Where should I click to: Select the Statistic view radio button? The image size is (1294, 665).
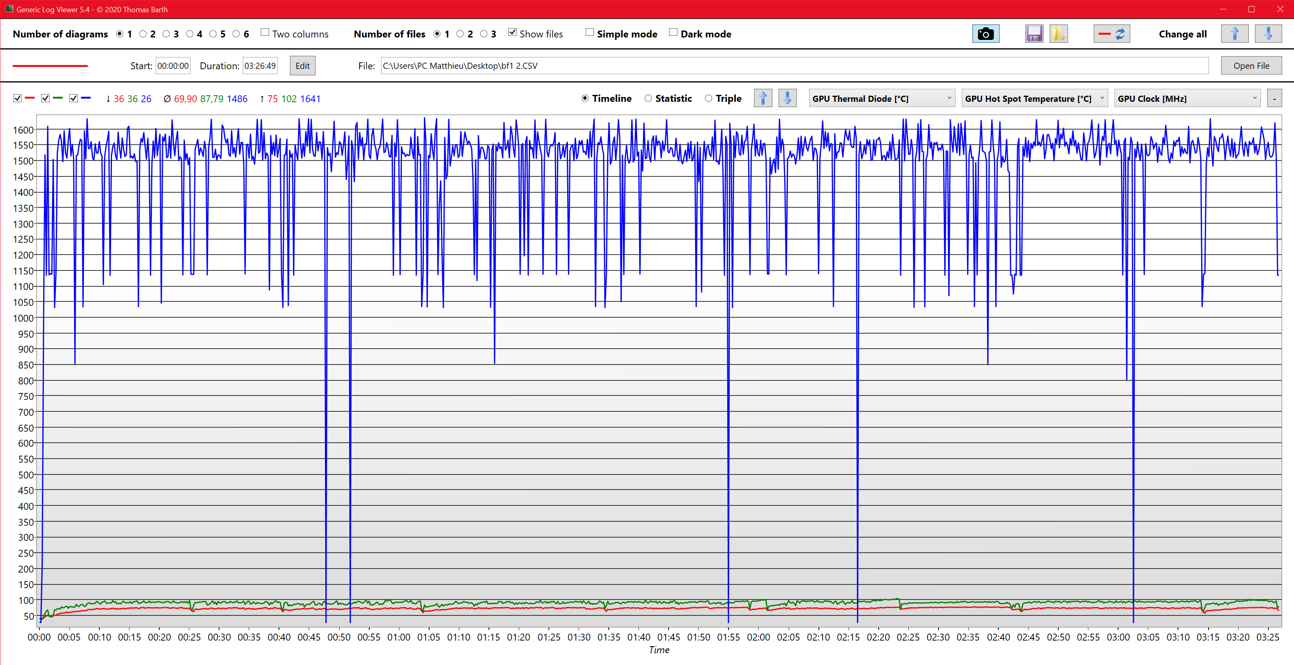[x=649, y=99]
